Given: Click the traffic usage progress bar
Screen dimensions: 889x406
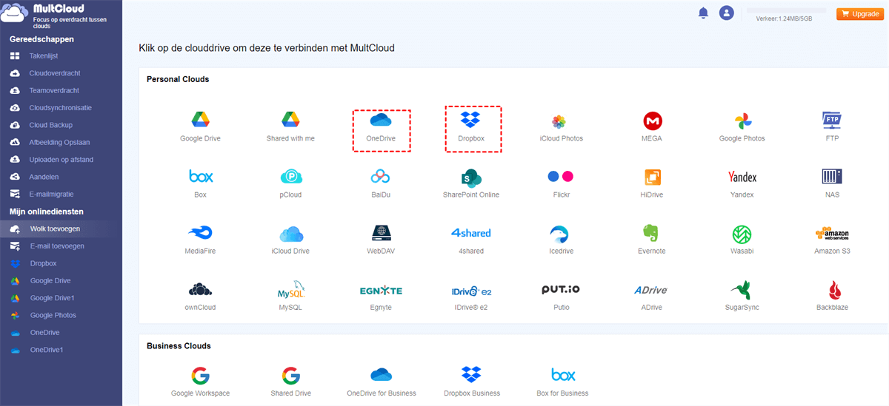Looking at the screenshot, I should pyautogui.click(x=786, y=10).
